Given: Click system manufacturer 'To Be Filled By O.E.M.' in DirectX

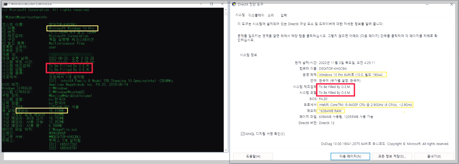Looking at the screenshot, I should pos(335,87).
